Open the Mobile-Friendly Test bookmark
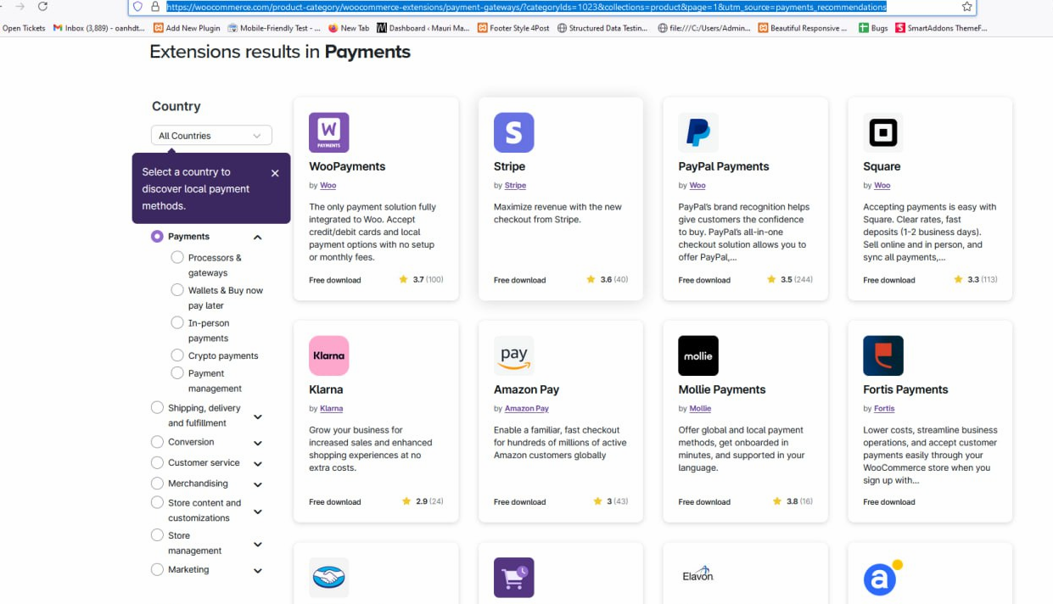The width and height of the screenshot is (1053, 604). coord(274,28)
